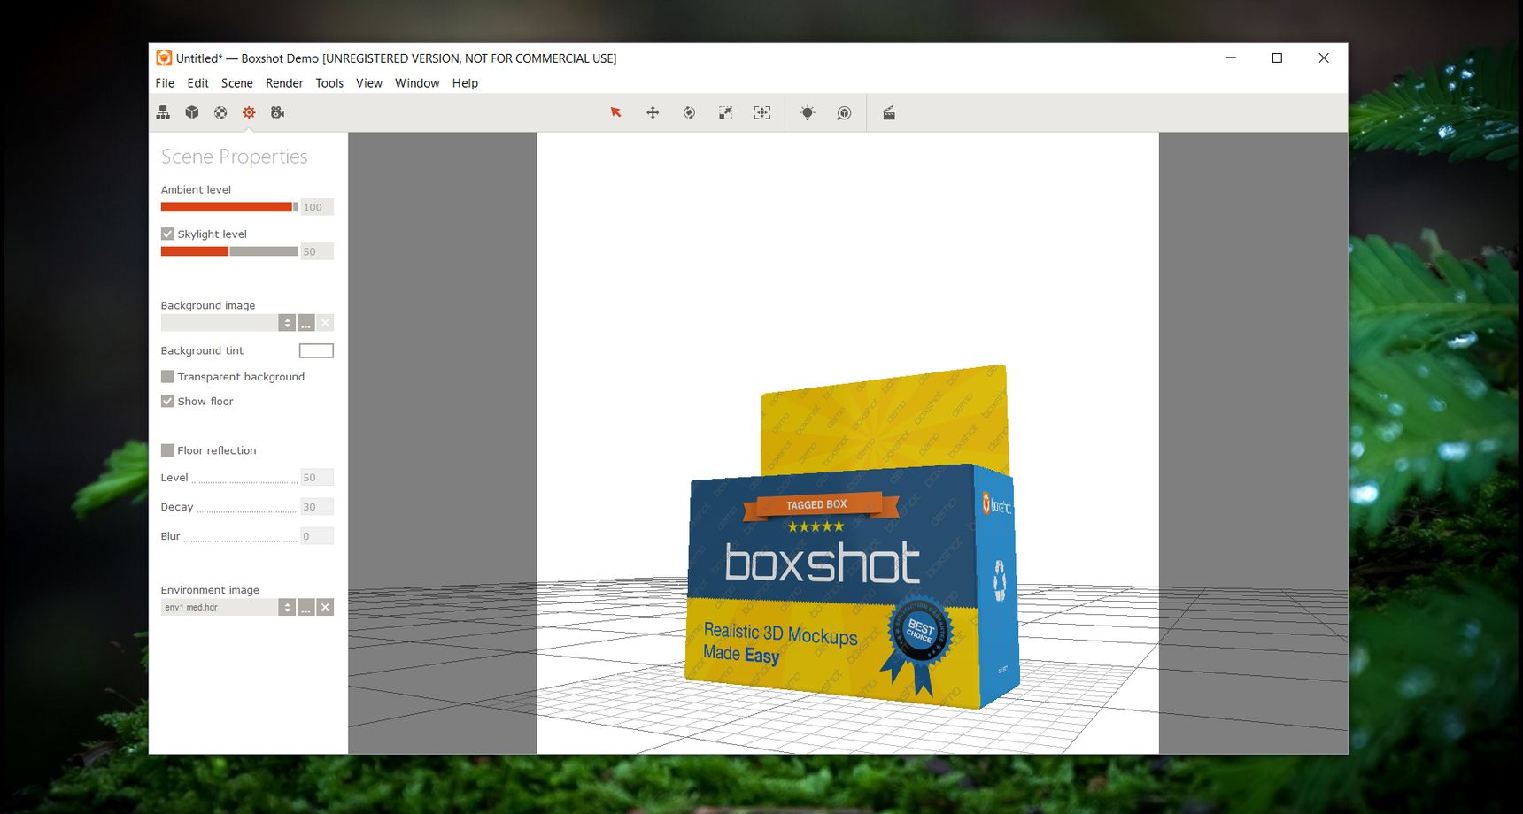Open the View menu
This screenshot has width=1523, height=814.
[369, 83]
